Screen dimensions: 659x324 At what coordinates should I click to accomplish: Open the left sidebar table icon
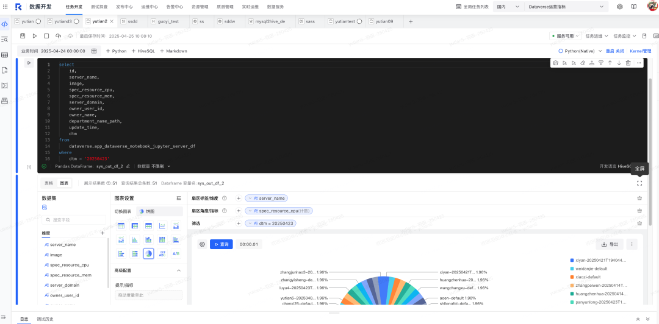click(x=5, y=55)
